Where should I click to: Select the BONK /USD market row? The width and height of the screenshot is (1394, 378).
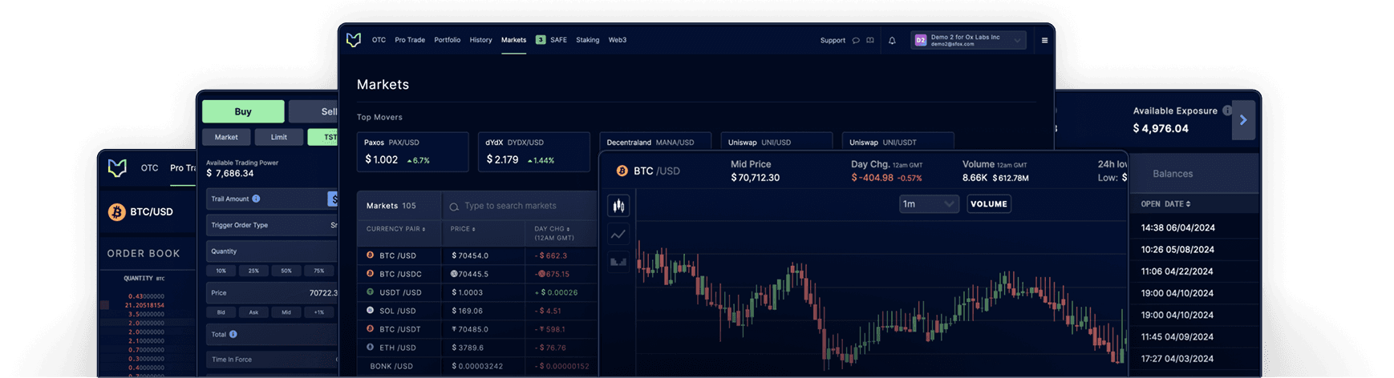477,366
